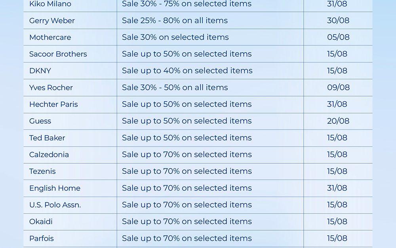Click the U.S. Polo Assn. brand cell
The image size is (396, 248).
click(55, 205)
